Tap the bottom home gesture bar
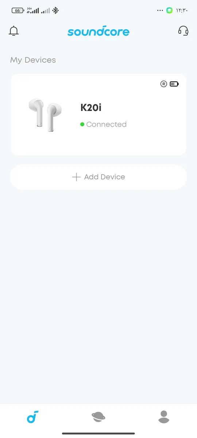197x438 pixels. [x=98, y=433]
